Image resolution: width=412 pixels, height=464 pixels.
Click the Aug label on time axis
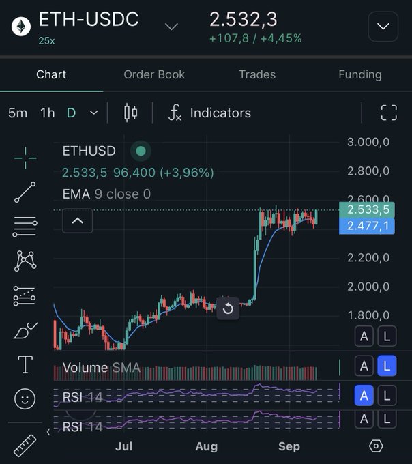[x=207, y=446]
